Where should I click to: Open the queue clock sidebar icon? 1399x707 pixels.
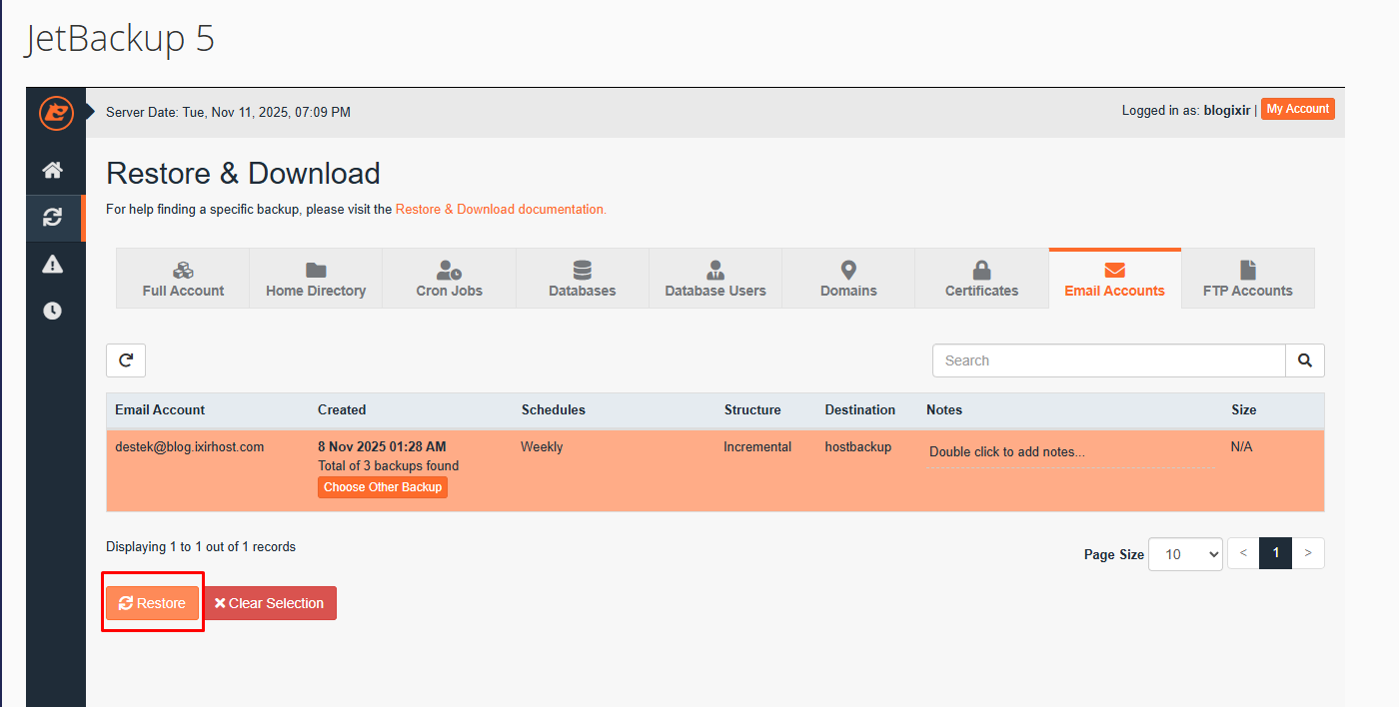pos(53,311)
